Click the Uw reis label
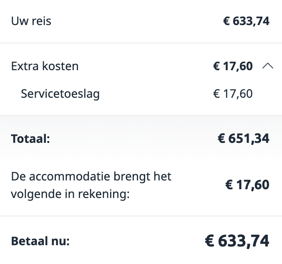This screenshot has width=282, height=264. pos(31,21)
